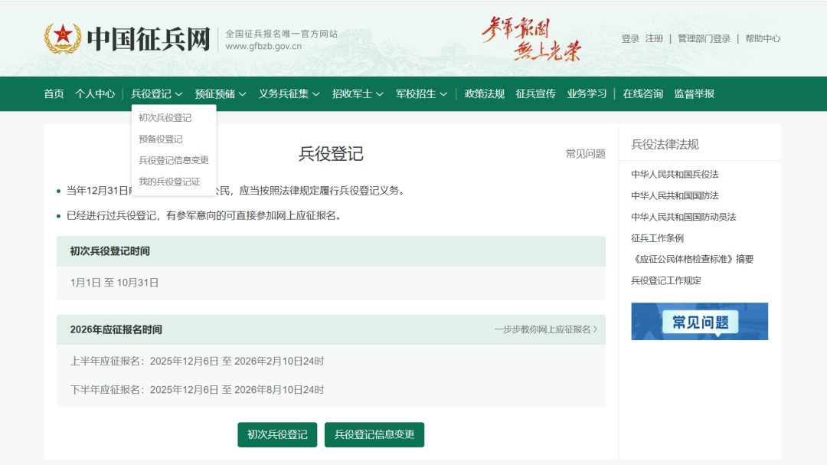The image size is (827, 465).
Task: Select 我的兵役登记证 in dropdown list
Action: coord(169,182)
